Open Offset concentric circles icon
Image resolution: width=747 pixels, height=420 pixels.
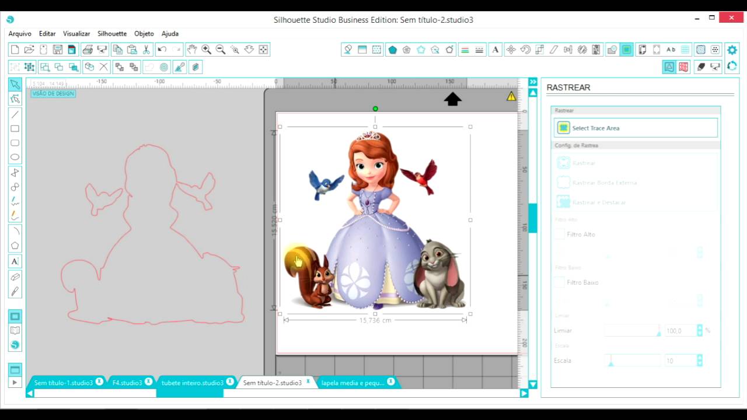(x=164, y=67)
